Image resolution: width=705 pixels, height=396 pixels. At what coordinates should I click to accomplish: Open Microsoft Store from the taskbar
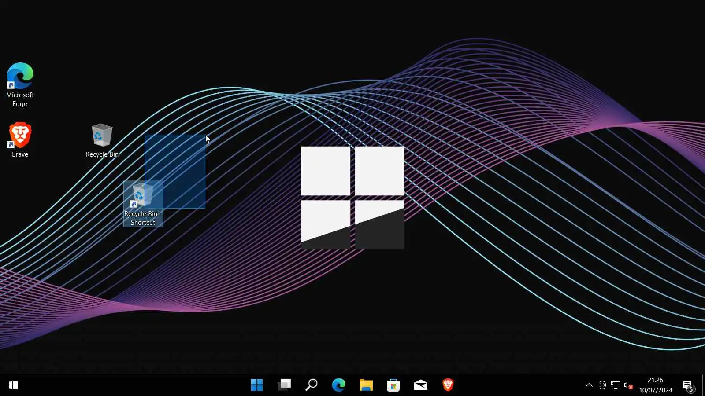[x=393, y=385]
